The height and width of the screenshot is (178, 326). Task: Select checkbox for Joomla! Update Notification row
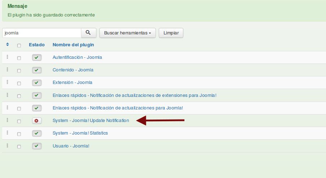click(x=19, y=121)
